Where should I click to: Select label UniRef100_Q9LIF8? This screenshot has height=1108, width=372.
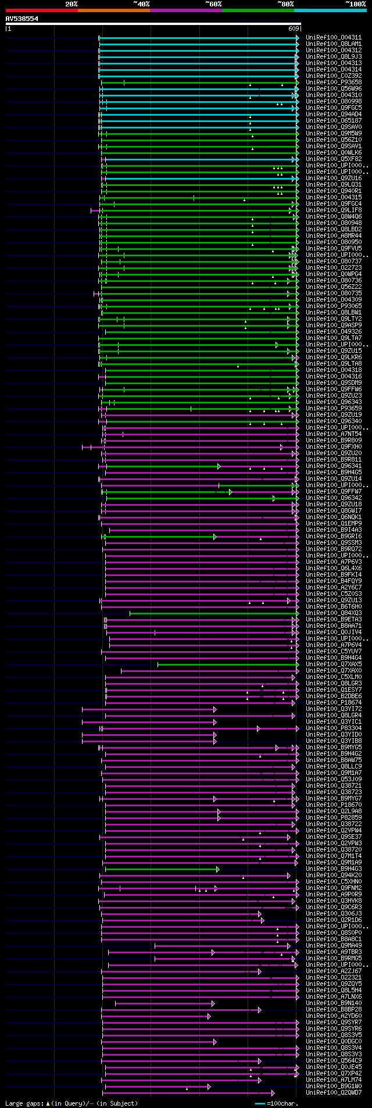(x=334, y=210)
